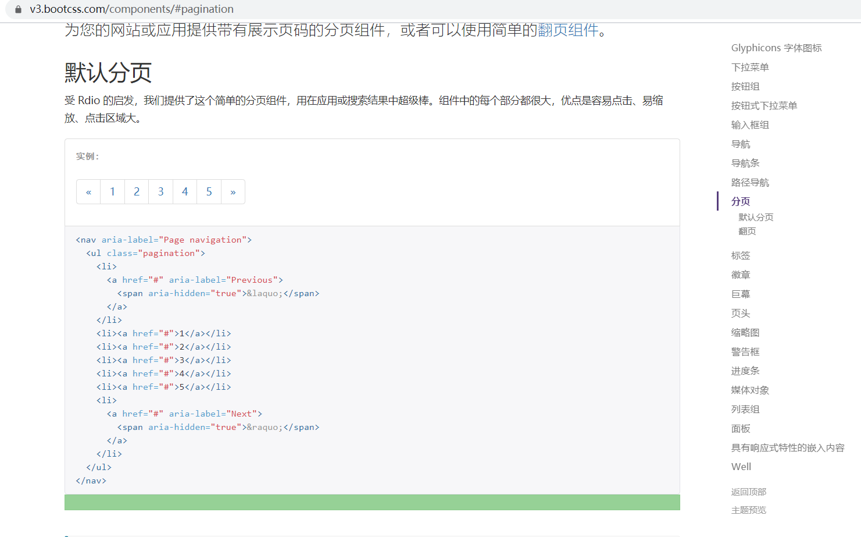
Task: Open the 翻页组件 hyperlink
Action: (568, 30)
